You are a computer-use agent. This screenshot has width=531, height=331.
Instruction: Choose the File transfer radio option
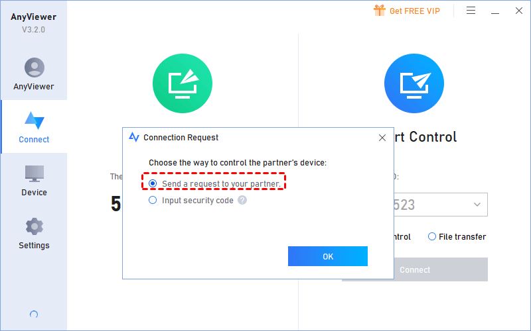coord(432,236)
